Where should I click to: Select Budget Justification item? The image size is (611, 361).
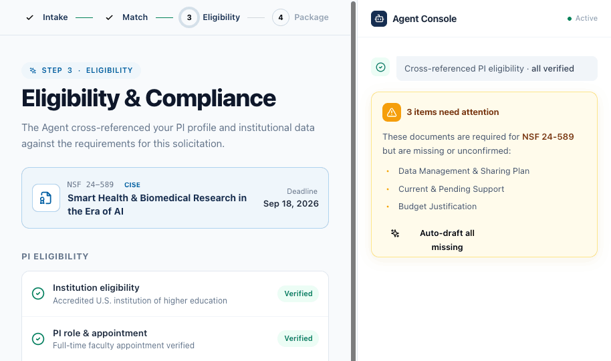(437, 207)
